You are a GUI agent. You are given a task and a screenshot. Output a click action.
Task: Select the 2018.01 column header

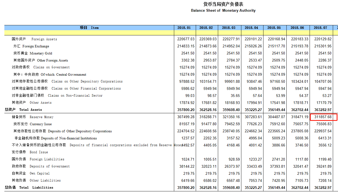tap(185, 28)
